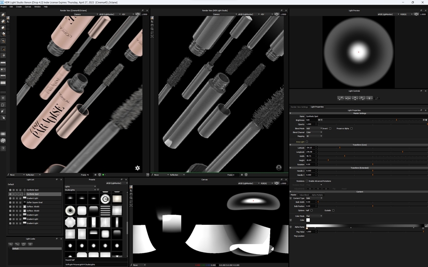The image size is (428, 267).
Task: Click the Brightness slider track
Action: tap(373, 120)
